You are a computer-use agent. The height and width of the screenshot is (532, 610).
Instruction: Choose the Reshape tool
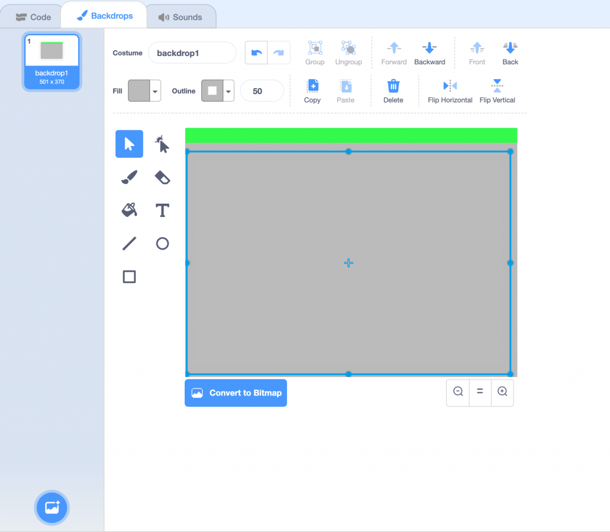pos(162,144)
